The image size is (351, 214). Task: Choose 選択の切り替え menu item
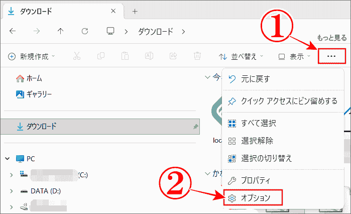coord(283,158)
